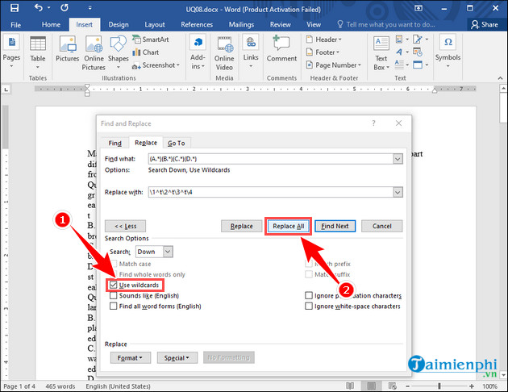This screenshot has width=508, height=392.
Task: Click the Replace All button
Action: point(289,226)
